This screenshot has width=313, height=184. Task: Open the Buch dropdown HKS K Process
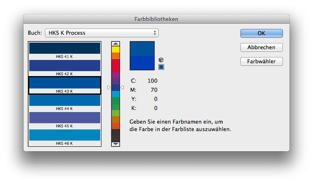pos(102,33)
